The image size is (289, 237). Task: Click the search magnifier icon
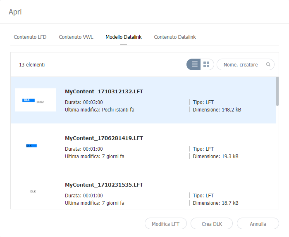268,64
